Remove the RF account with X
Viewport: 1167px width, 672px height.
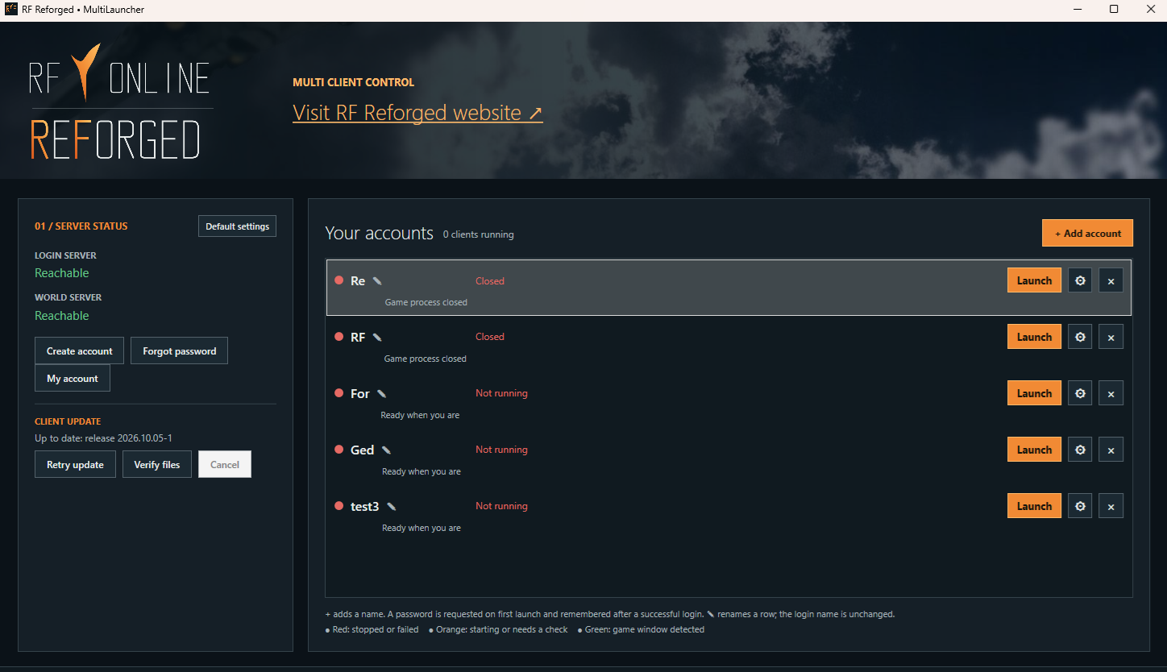point(1111,337)
